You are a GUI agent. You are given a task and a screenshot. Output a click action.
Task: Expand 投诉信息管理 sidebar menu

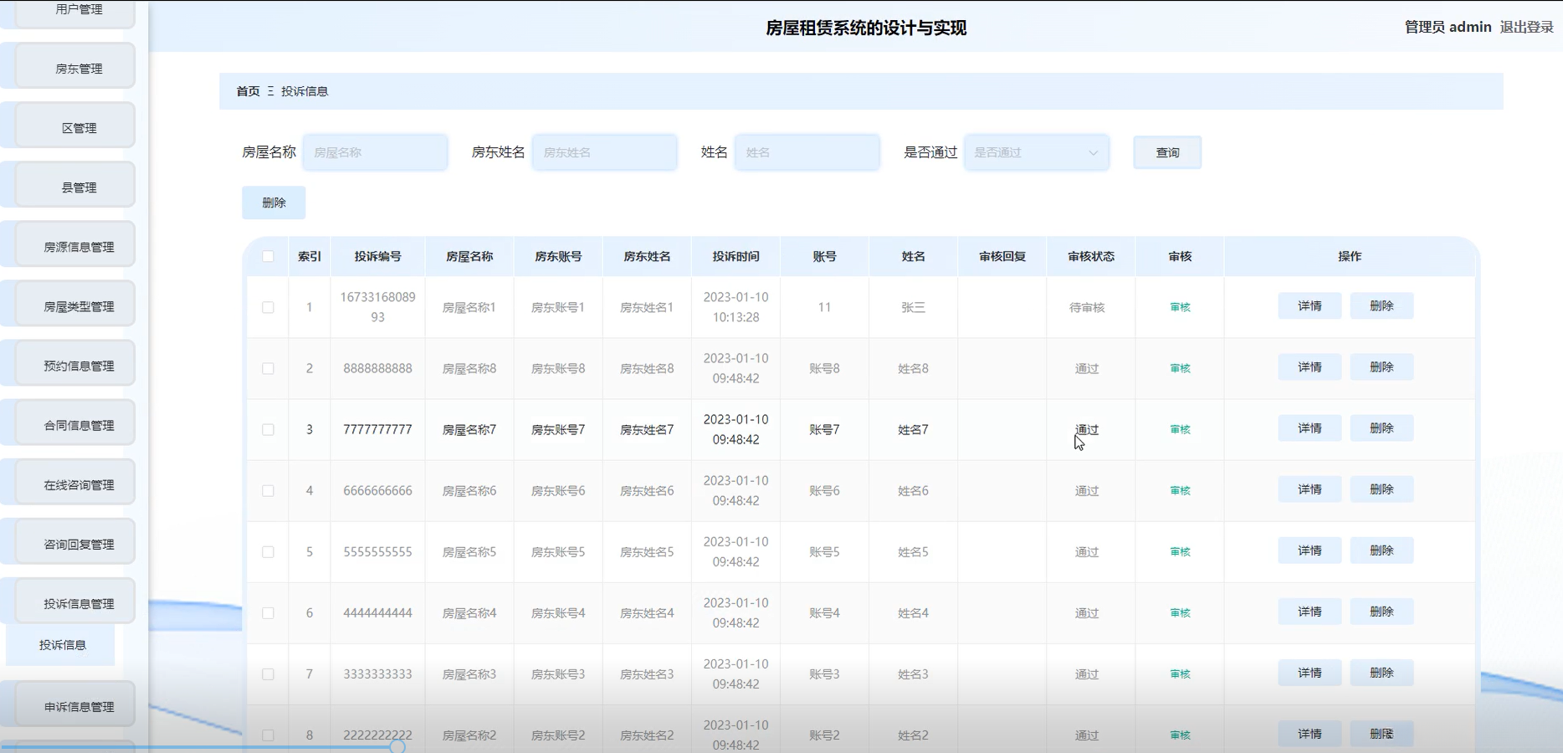coord(79,603)
